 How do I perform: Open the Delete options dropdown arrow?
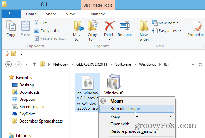(x=109, y=39)
